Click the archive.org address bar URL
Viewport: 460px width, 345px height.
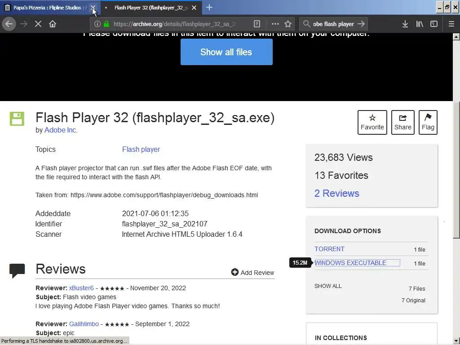click(x=175, y=24)
